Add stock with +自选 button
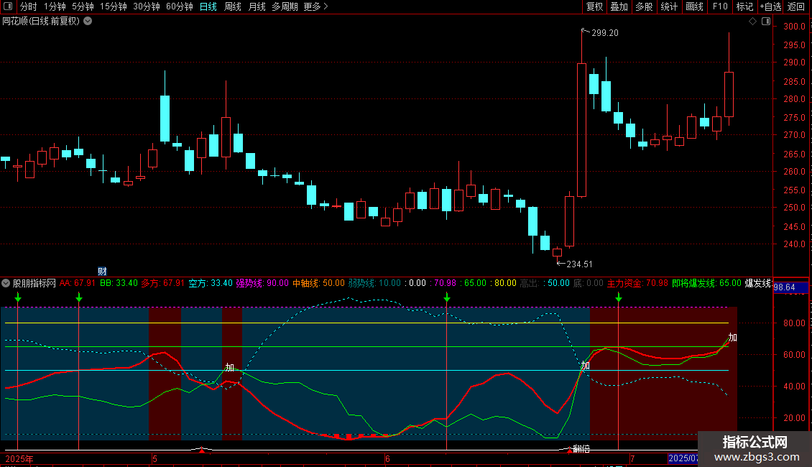Viewport: 812px width, 467px height. (x=770, y=6)
